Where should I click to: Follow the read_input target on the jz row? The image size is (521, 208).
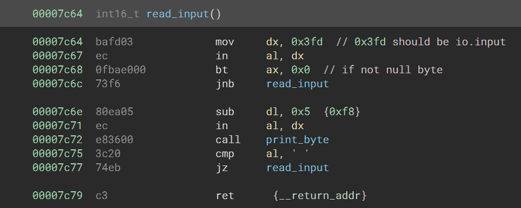298,168
